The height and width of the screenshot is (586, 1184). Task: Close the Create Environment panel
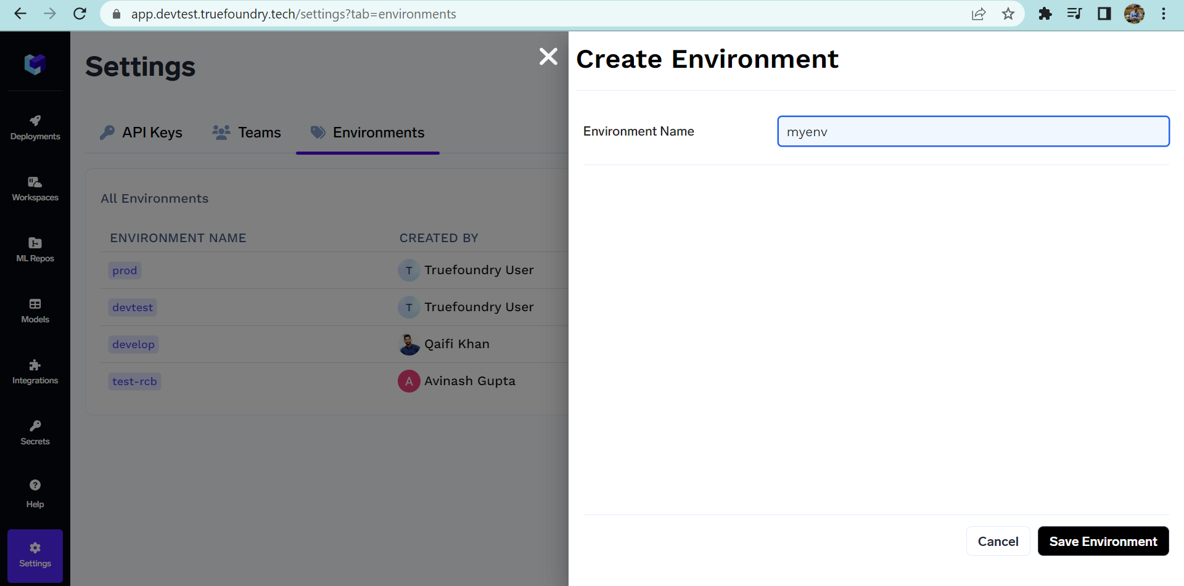(548, 57)
